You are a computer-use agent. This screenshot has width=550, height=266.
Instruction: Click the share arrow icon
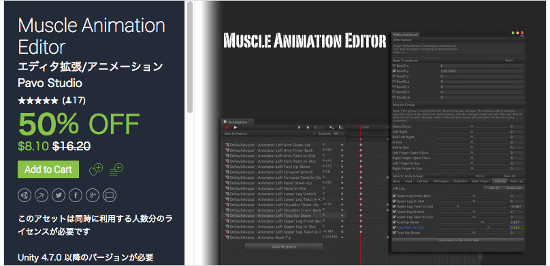coord(42,195)
